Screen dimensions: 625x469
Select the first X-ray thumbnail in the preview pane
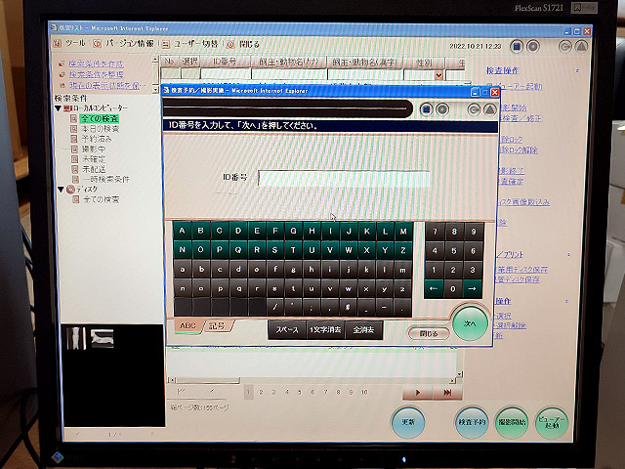coord(76,338)
